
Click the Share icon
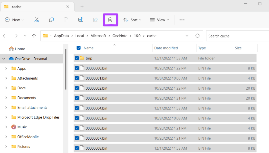pos(95,20)
